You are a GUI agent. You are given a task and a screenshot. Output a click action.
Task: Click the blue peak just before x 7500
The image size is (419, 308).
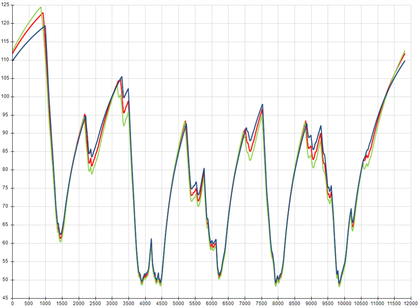click(262, 104)
